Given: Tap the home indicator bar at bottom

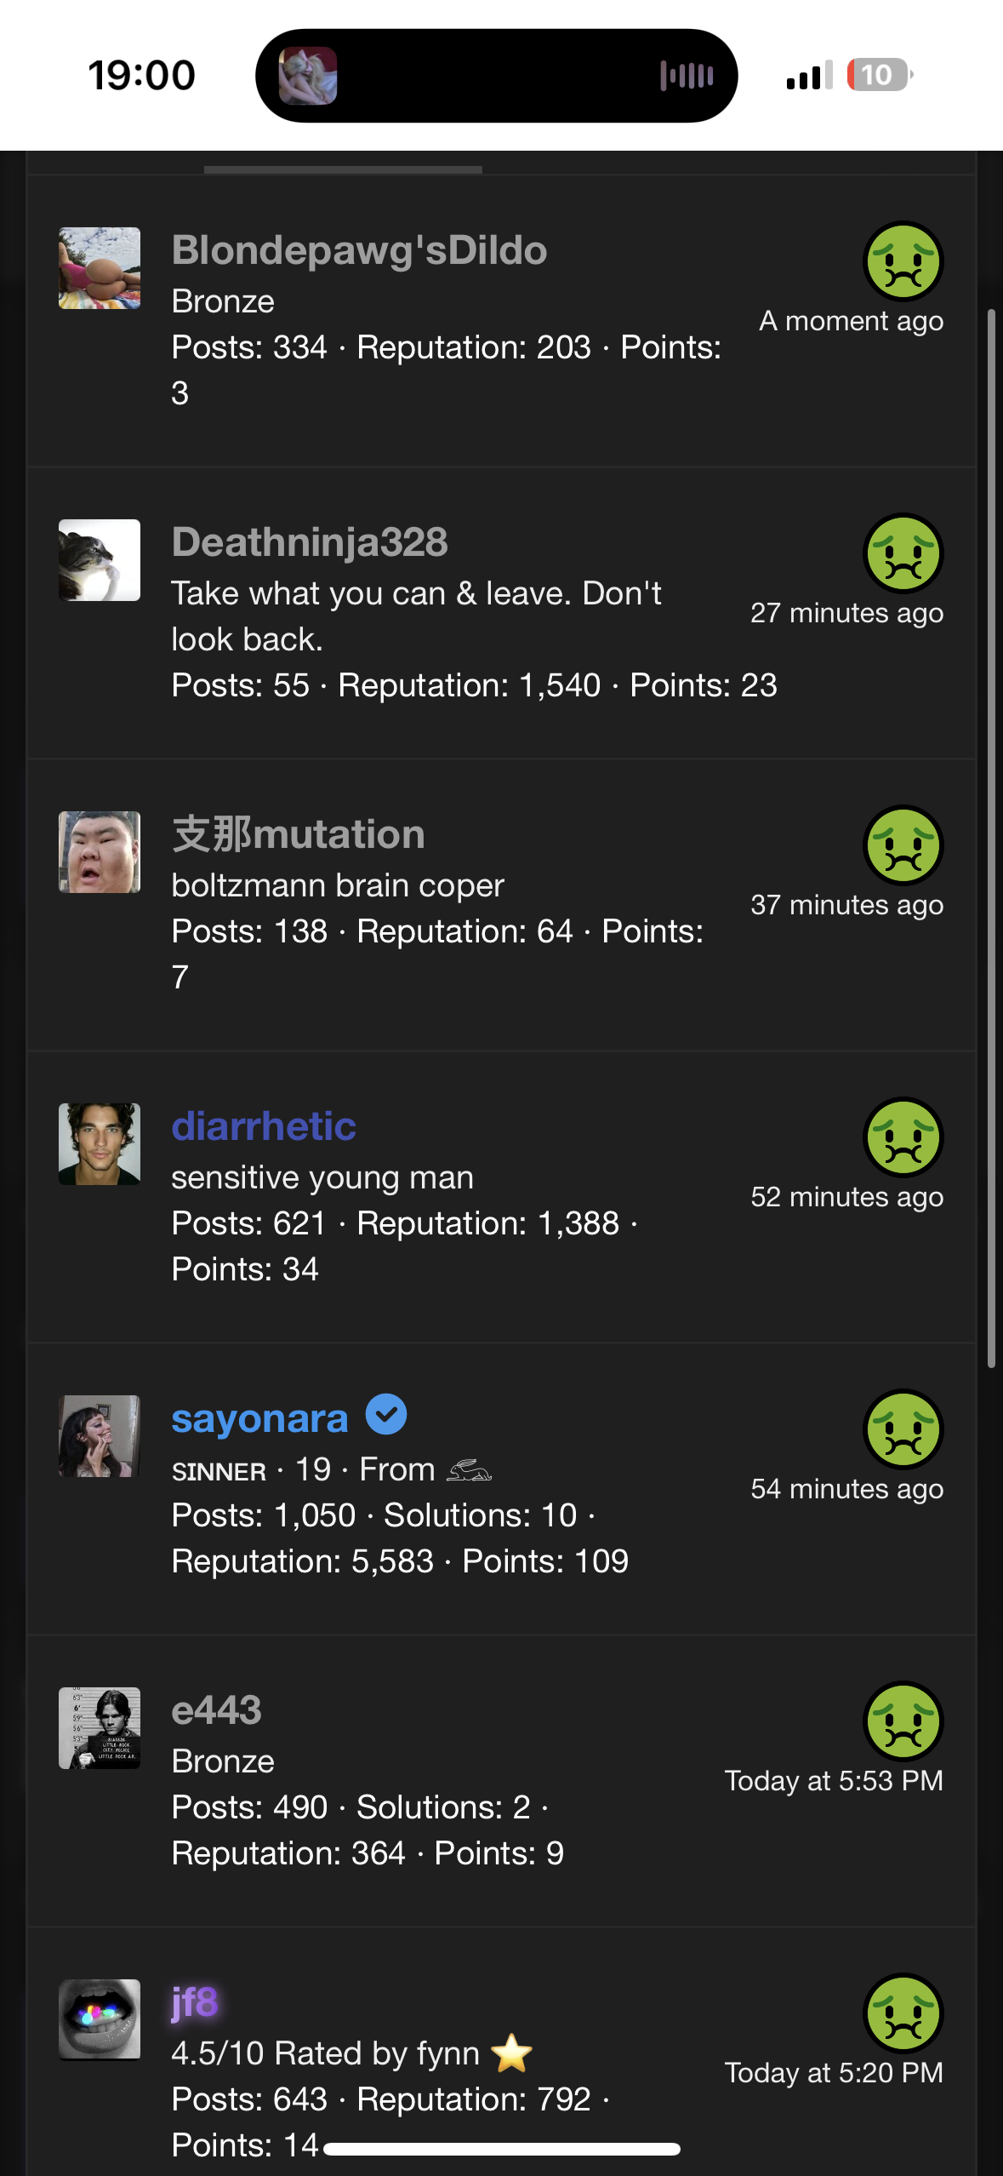Looking at the screenshot, I should 502,2149.
